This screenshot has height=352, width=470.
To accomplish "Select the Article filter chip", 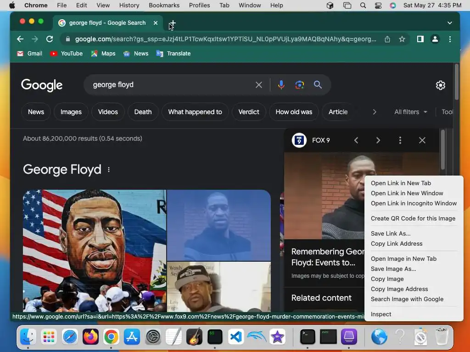I will point(338,112).
